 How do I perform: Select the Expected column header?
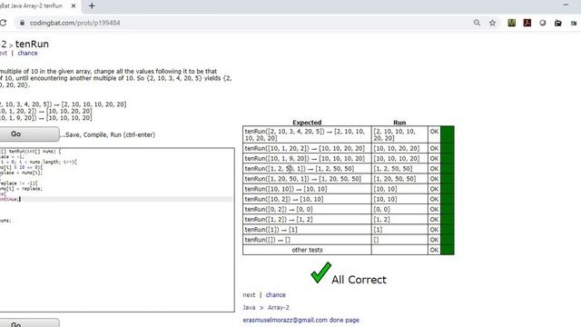point(307,123)
